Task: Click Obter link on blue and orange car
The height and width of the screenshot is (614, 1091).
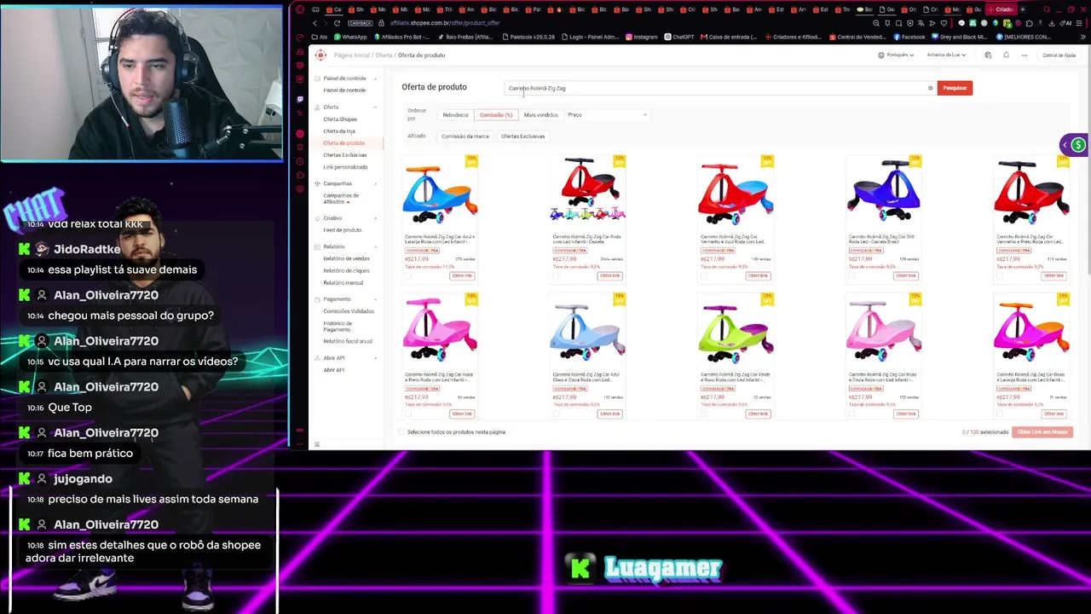Action: point(462,275)
